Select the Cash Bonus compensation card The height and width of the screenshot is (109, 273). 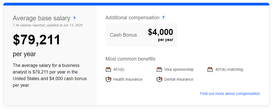click(x=142, y=35)
